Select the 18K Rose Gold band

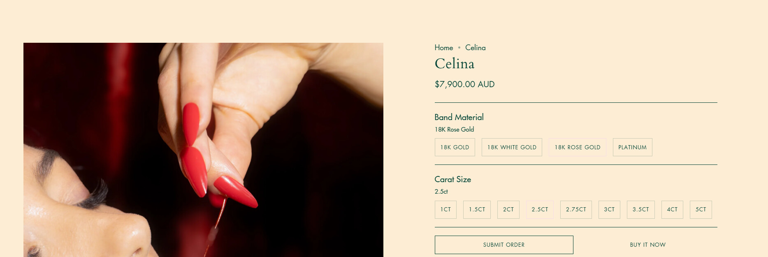pos(577,147)
